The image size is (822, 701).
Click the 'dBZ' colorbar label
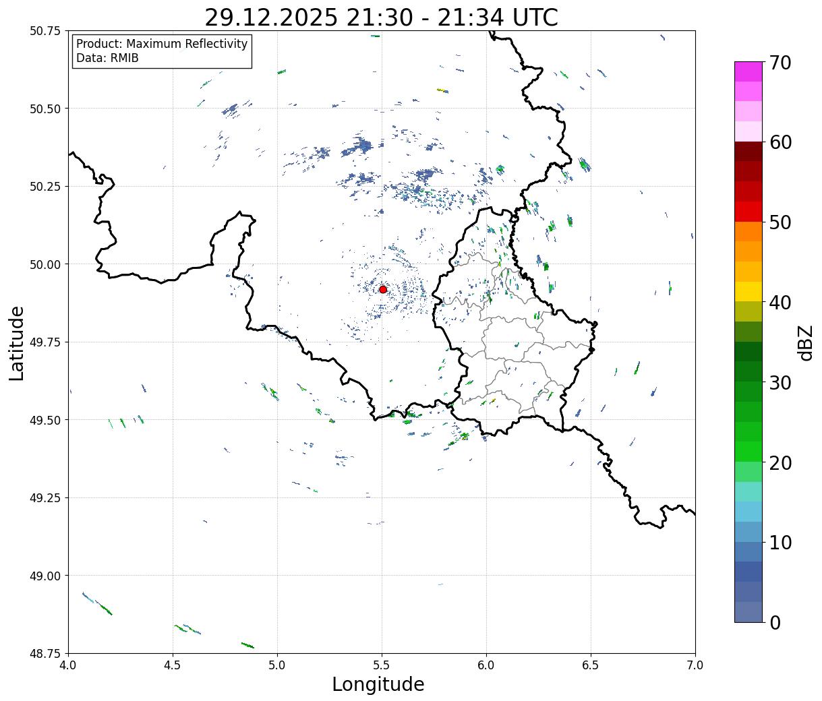[x=805, y=342]
